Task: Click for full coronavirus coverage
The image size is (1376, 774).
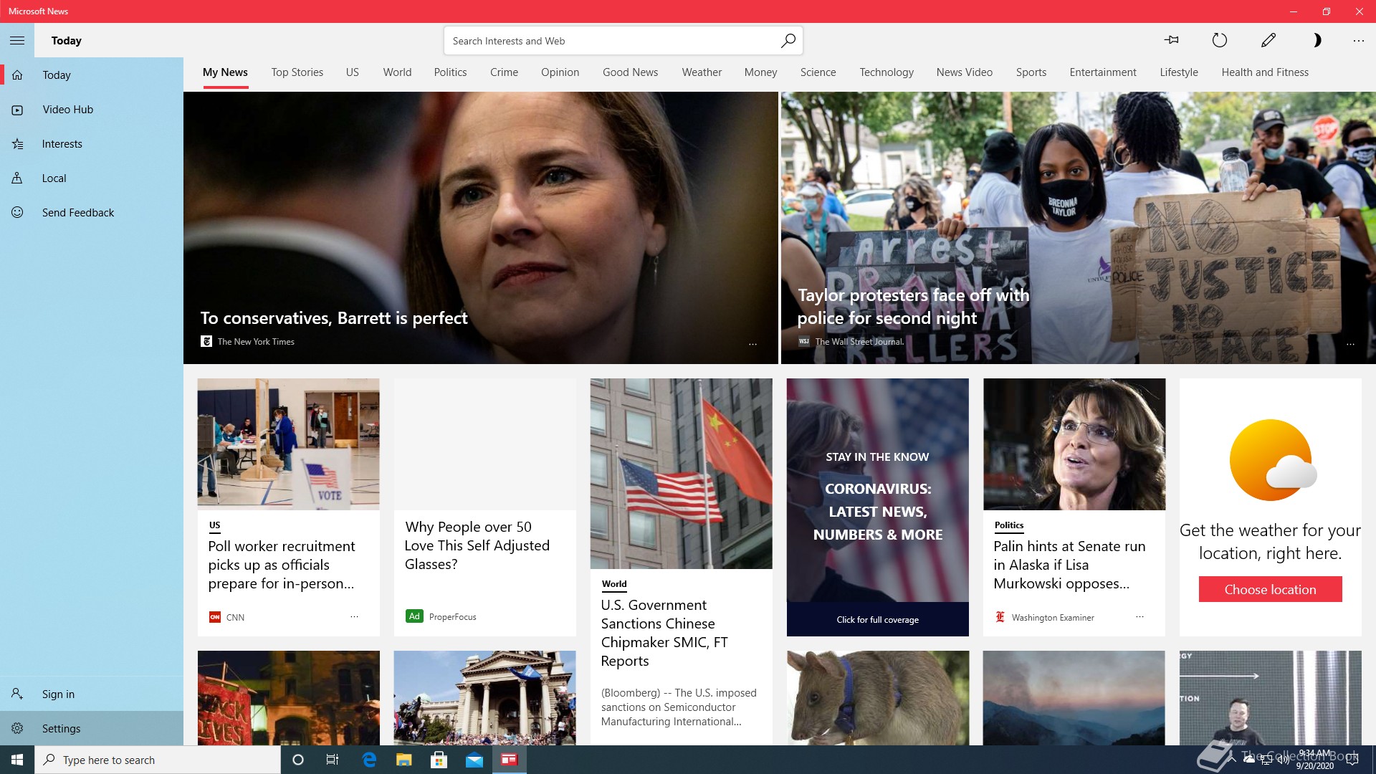Action: [877, 619]
